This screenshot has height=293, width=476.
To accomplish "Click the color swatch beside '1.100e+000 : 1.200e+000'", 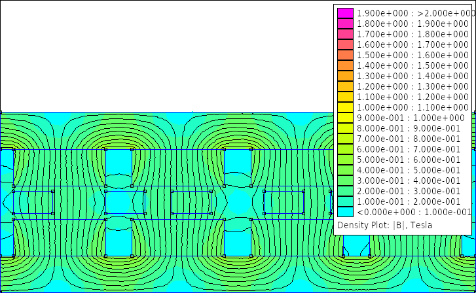I will coord(345,97).
